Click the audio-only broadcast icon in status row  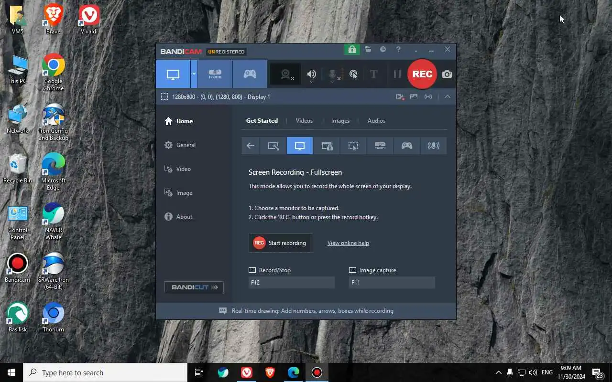pyautogui.click(x=428, y=96)
